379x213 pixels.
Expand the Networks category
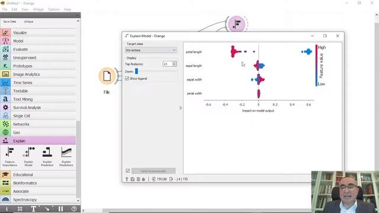click(x=38, y=124)
